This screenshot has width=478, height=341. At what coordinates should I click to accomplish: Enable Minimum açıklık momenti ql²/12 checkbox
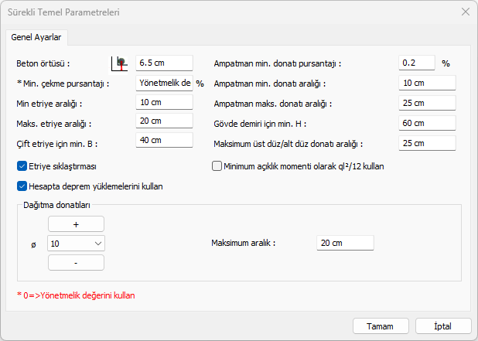(217, 165)
